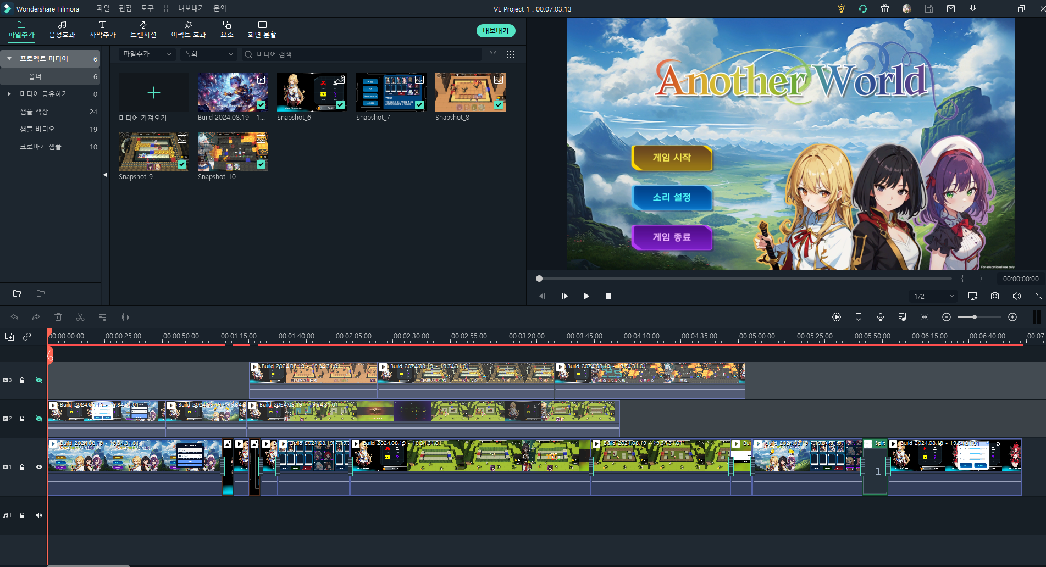Lock video track 3
Image resolution: width=1046 pixels, height=567 pixels.
tap(22, 380)
